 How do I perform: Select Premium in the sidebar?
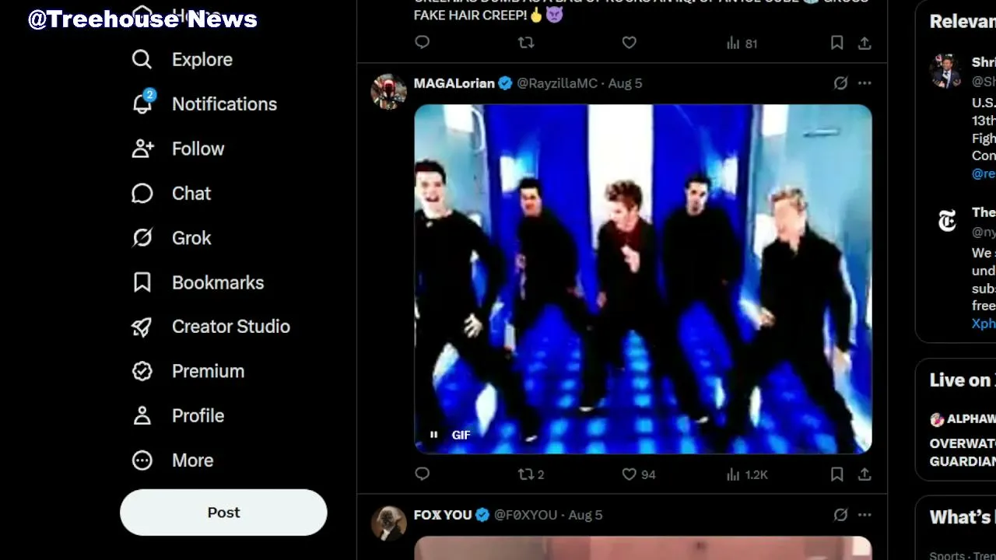[188, 371]
